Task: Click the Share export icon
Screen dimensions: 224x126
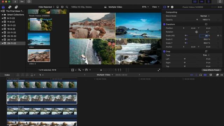Action: (220, 1)
